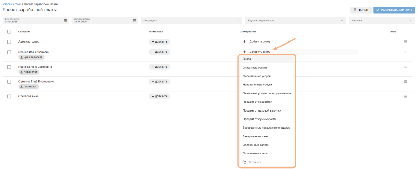Open hamburger menu in Администратор row
The width and height of the screenshot is (418, 169).
click(405, 42)
